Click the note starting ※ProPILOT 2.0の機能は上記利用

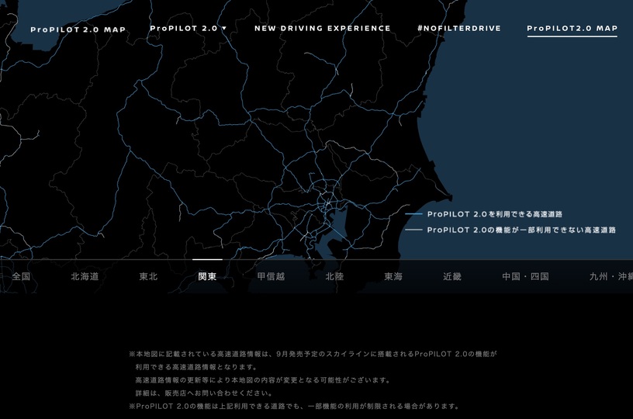(x=294, y=406)
